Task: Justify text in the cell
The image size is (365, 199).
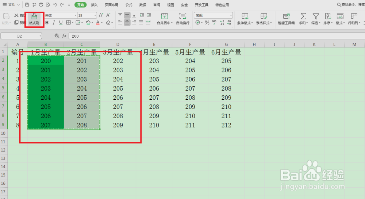Action: [x=141, y=23]
